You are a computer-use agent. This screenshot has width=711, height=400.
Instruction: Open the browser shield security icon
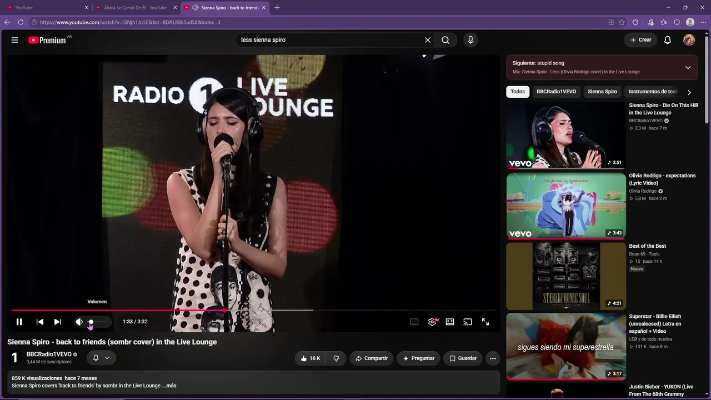(677, 22)
